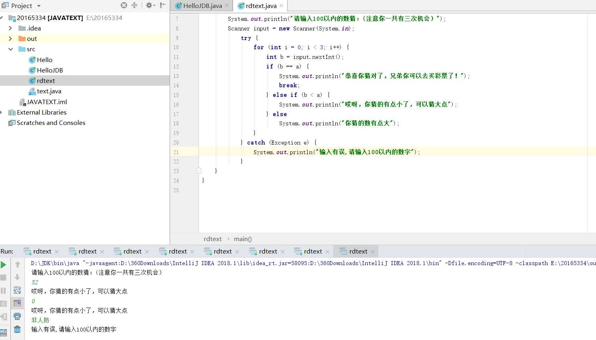Click the HelloJDB class icon in tree
The image size is (596, 340).
click(x=32, y=70)
